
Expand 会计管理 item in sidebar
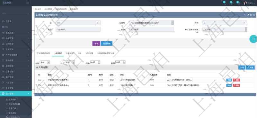tap(16, 93)
